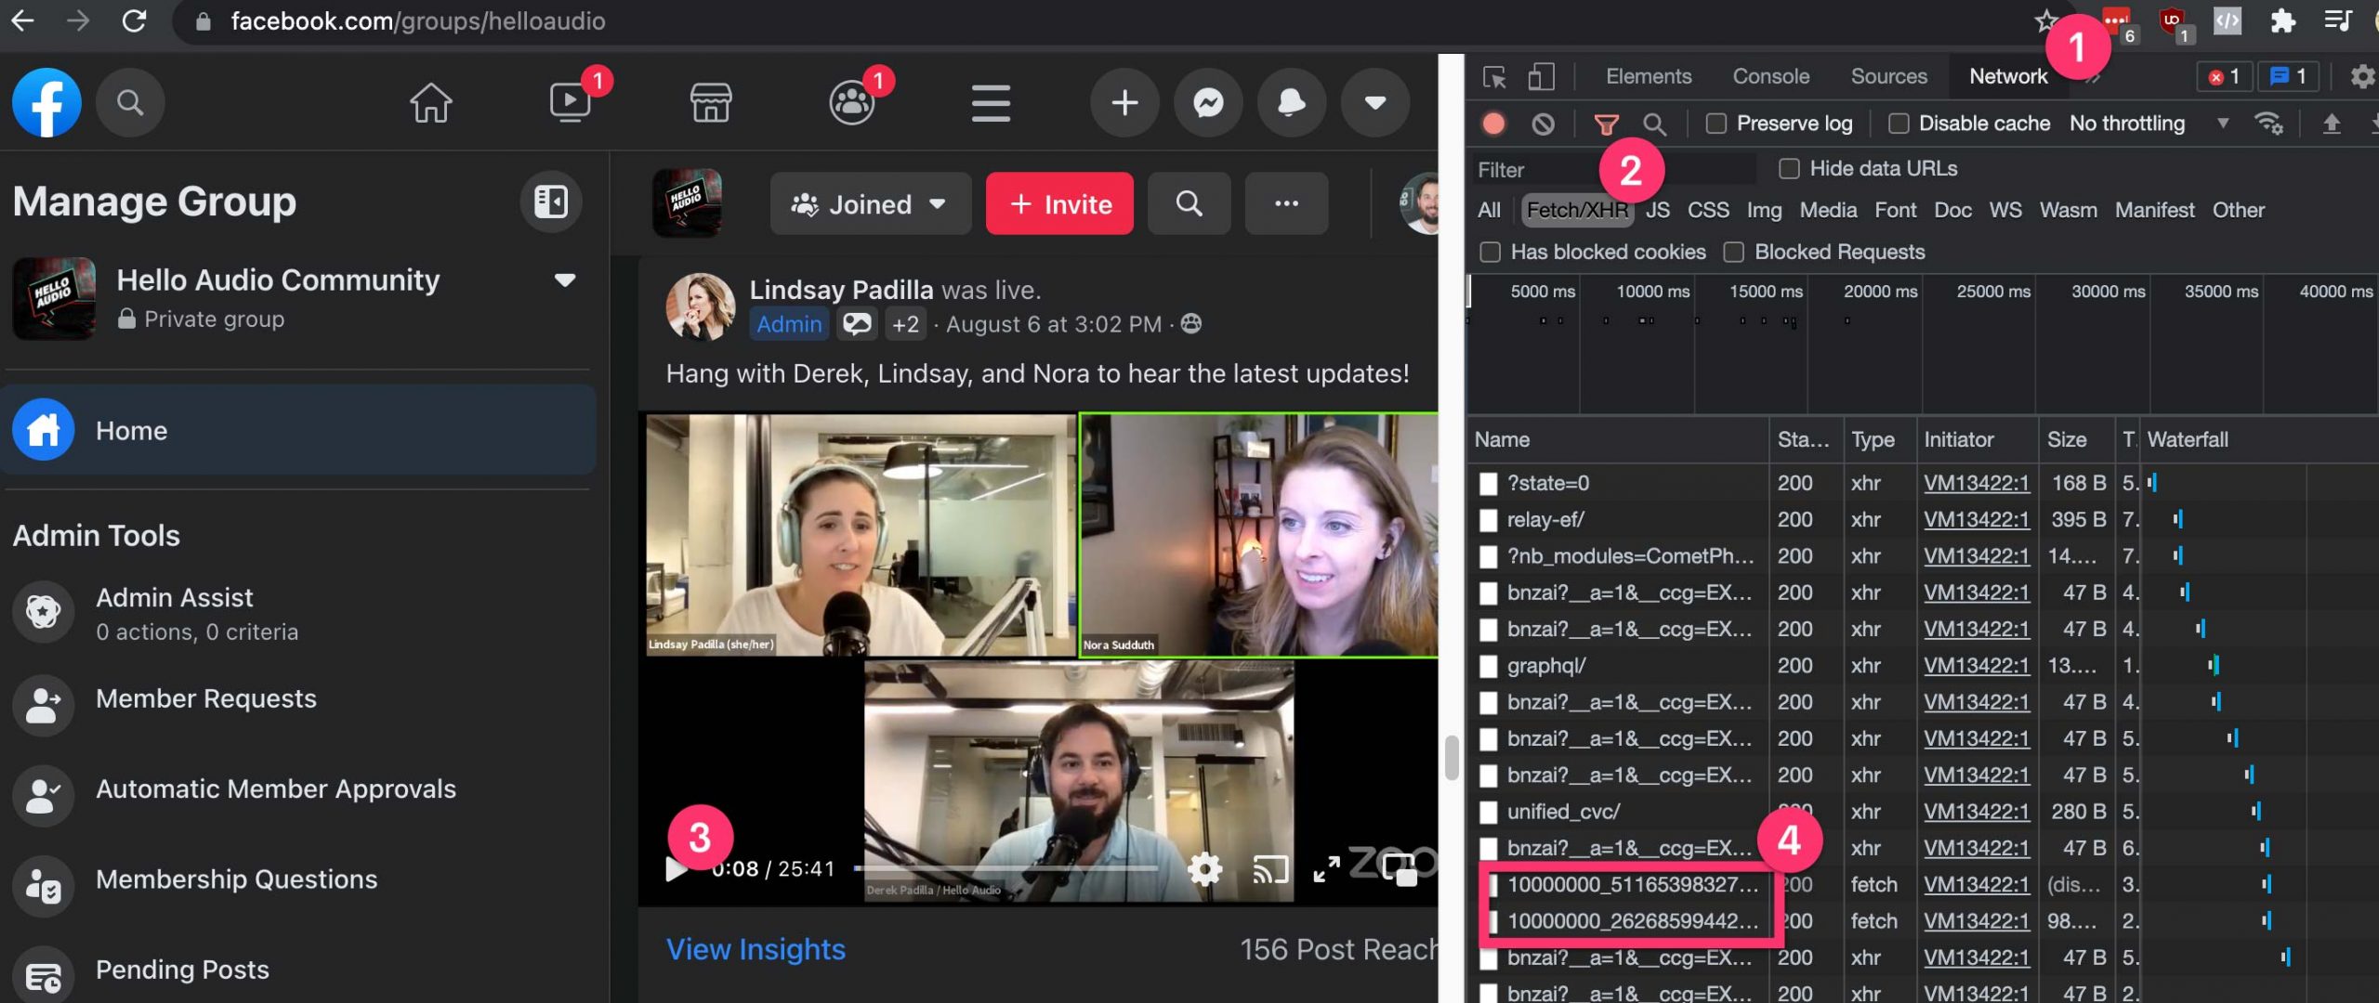Open the Facebook Messenger icon
The height and width of the screenshot is (1003, 2379).
click(1207, 102)
